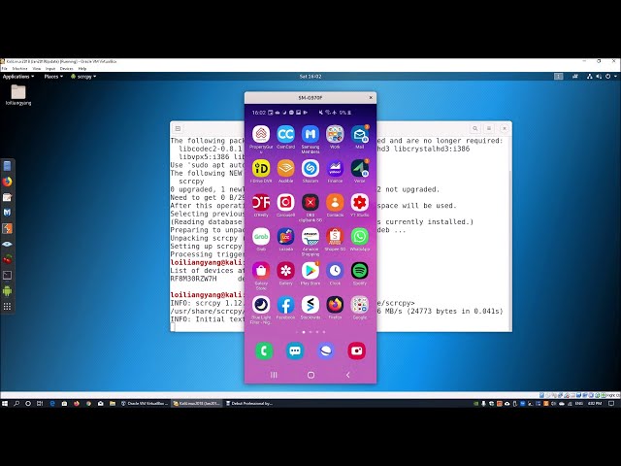The height and width of the screenshot is (466, 621).
Task: Open Kali system power menu
Action: [x=610, y=77]
